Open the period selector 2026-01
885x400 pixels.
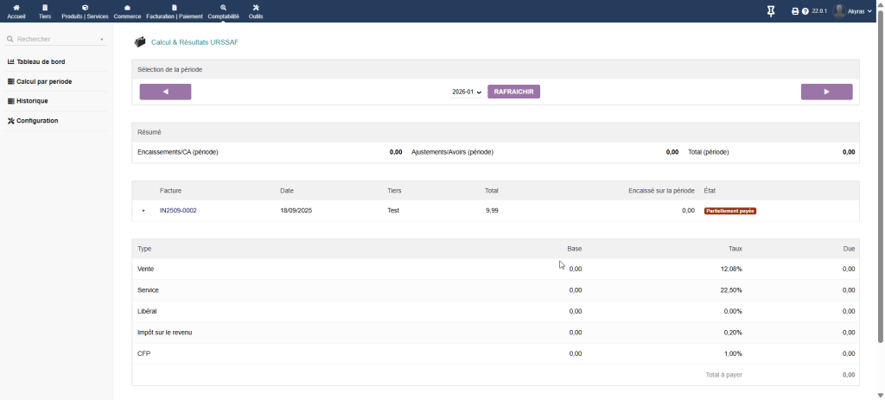click(x=467, y=92)
